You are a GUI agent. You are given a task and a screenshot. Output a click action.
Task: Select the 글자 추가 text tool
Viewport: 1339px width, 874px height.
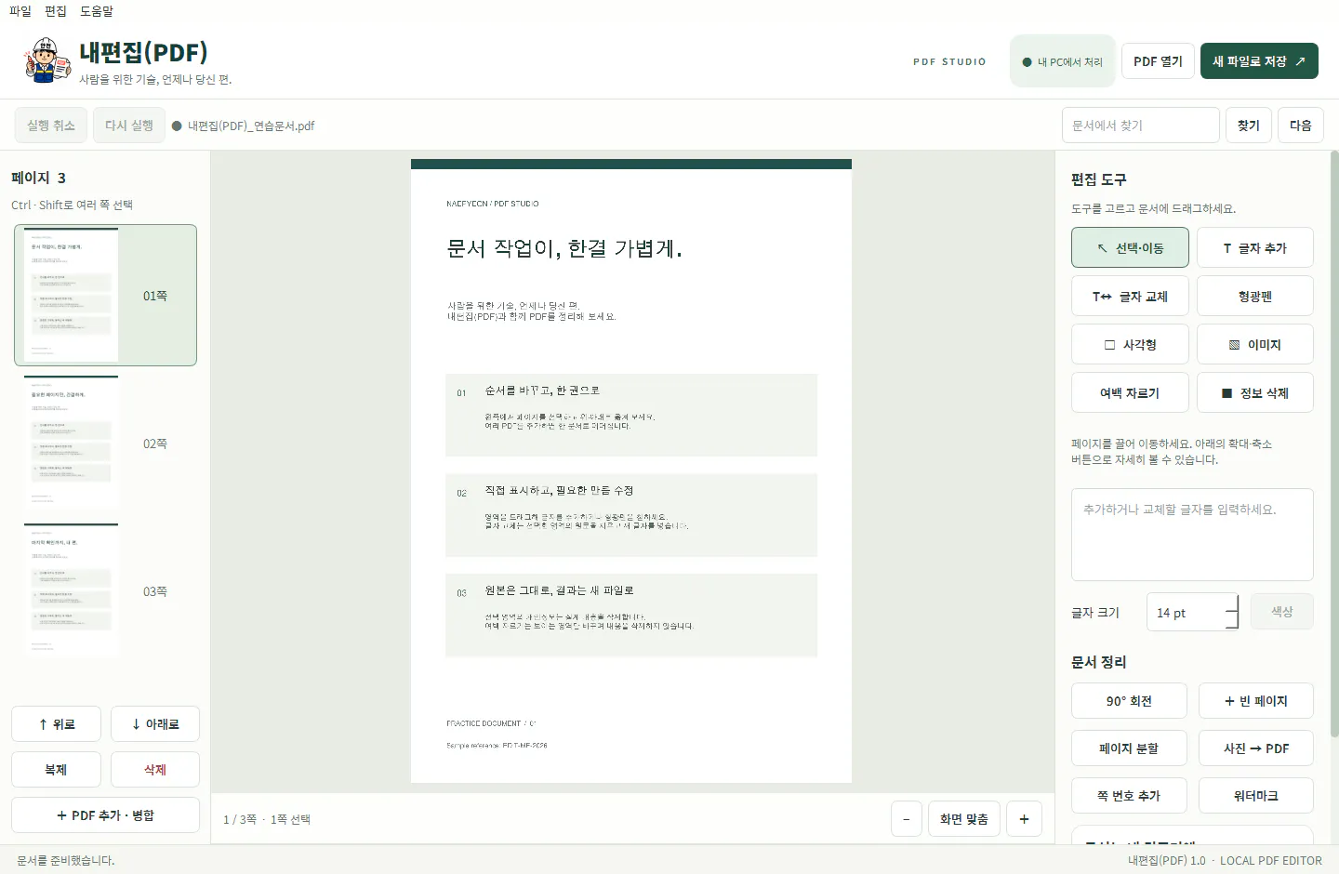click(1255, 247)
